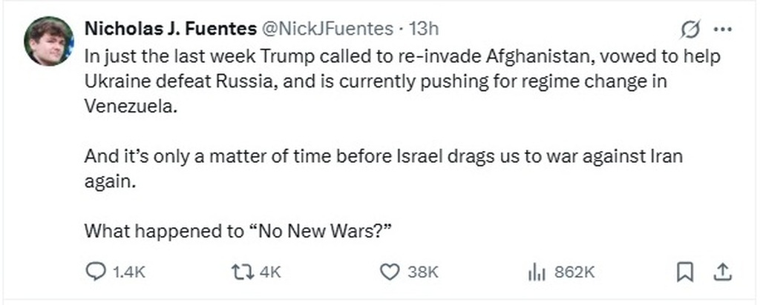Open the Grok explain post icon
This screenshot has width=760, height=305.
pos(690,30)
